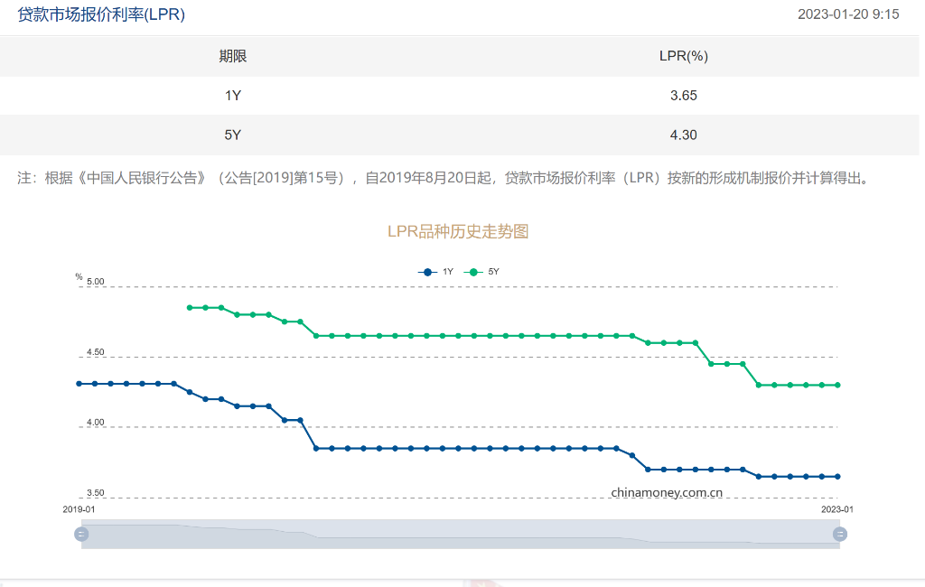Click the 期限 column header

click(x=232, y=56)
